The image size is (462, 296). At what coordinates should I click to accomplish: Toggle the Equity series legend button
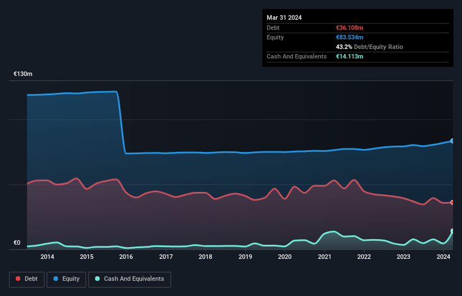(x=66, y=279)
